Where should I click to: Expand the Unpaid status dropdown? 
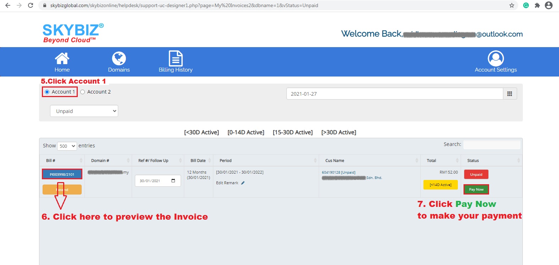(x=84, y=111)
